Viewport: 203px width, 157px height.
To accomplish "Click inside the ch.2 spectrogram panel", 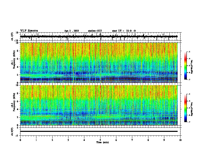I will (99, 105).
